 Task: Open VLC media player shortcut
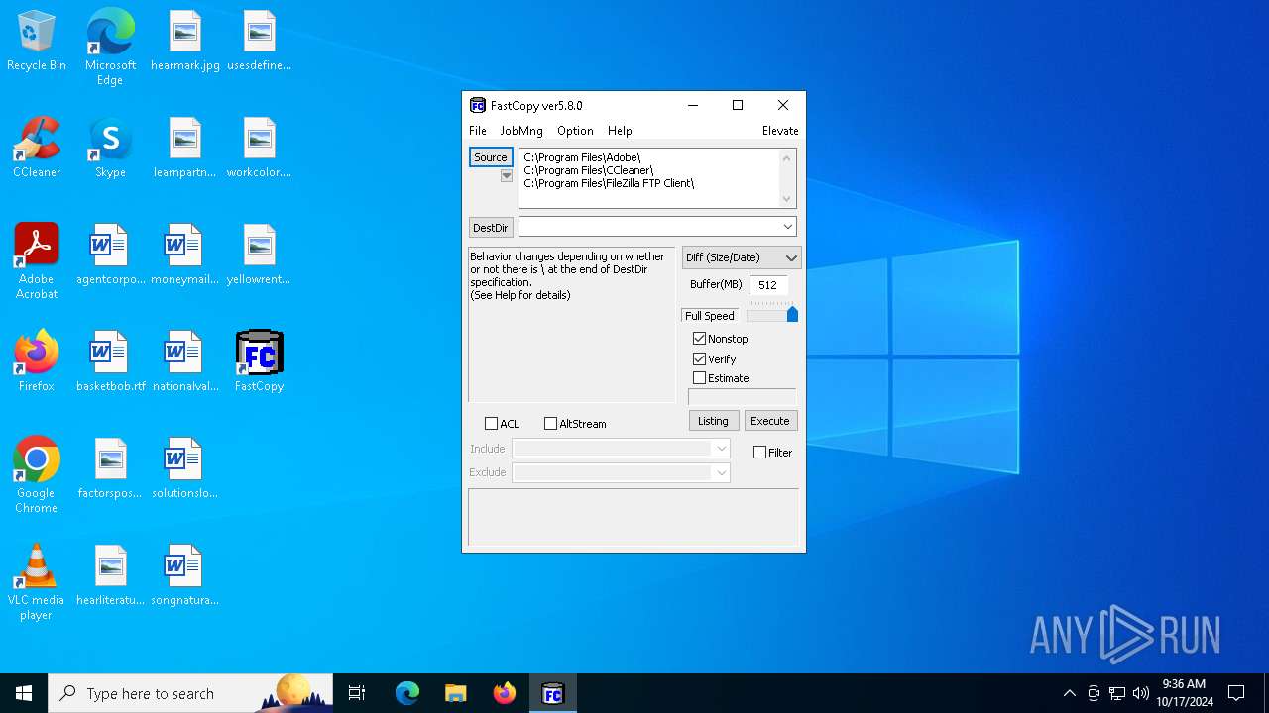37,582
